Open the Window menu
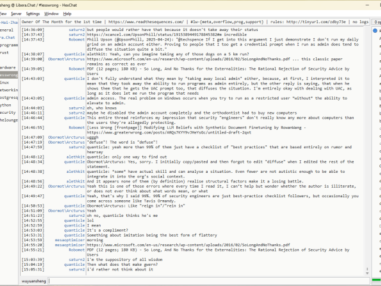The height and width of the screenshot is (286, 381). pos(52,13)
